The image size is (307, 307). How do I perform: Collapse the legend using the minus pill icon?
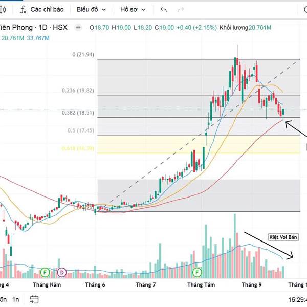(x=78, y=28)
